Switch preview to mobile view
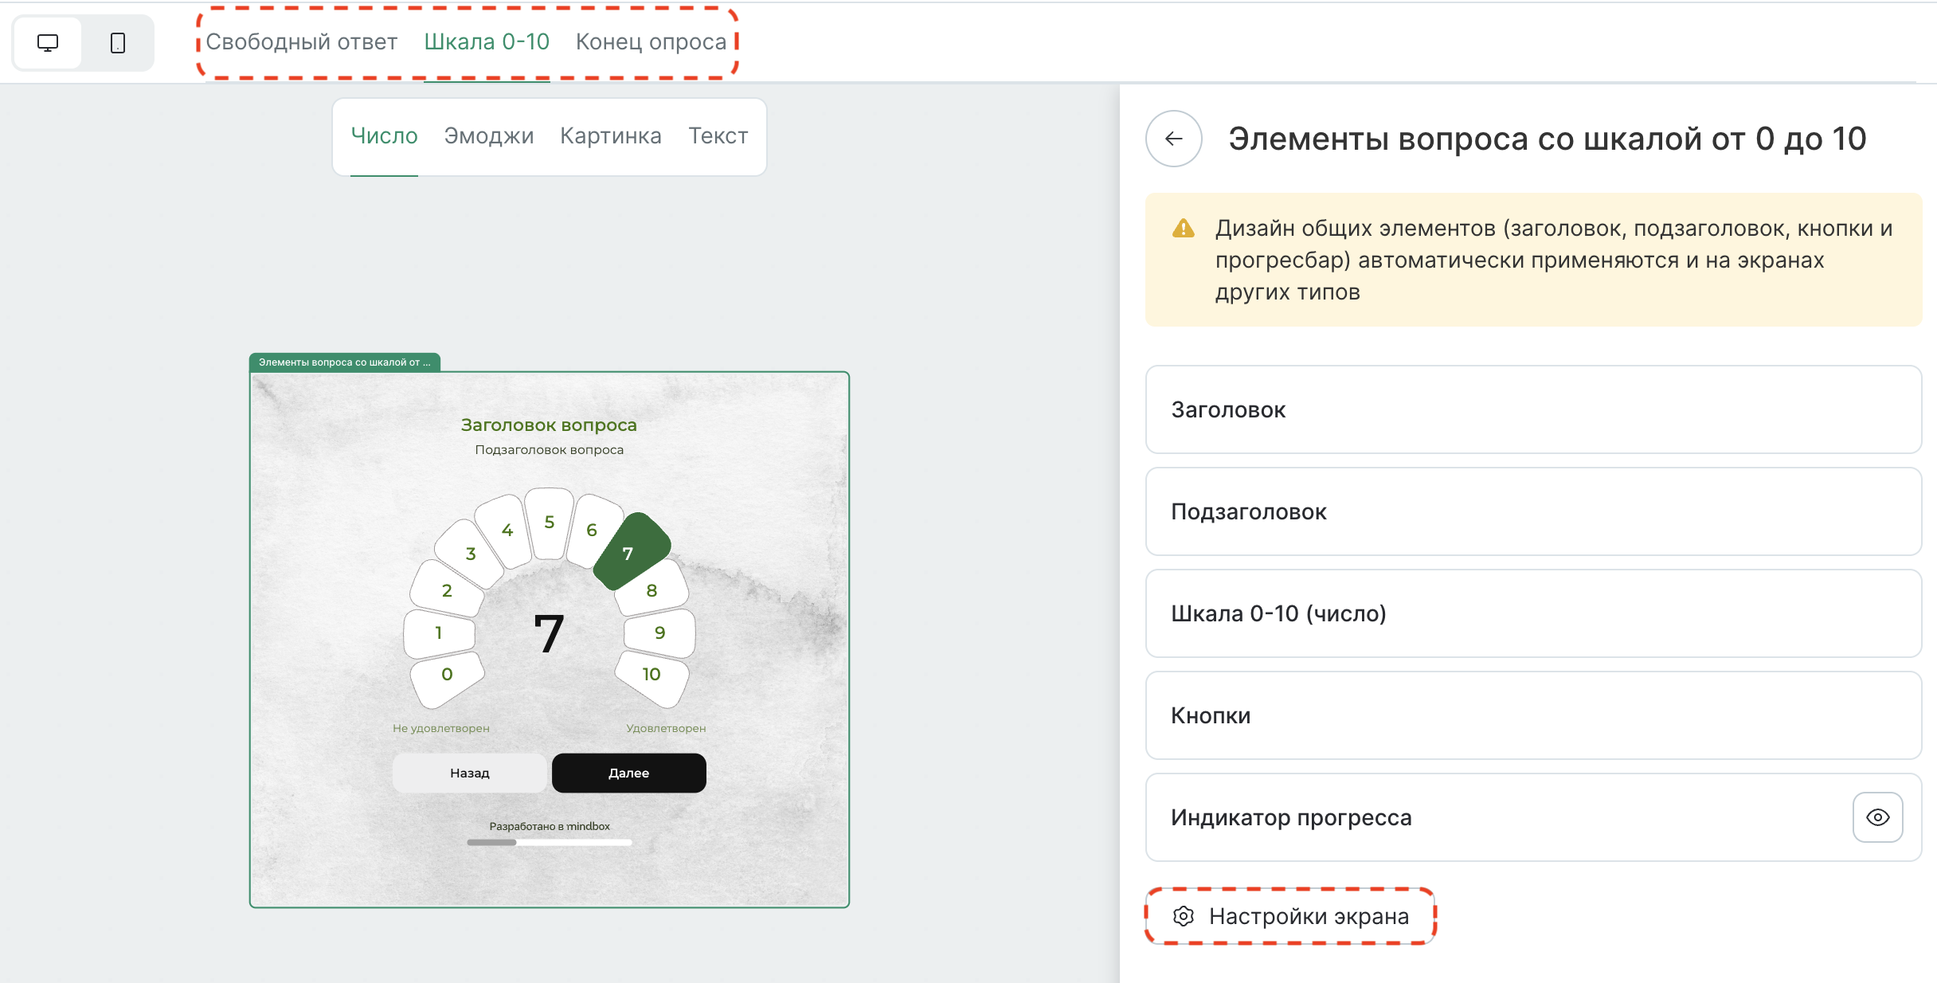 click(x=116, y=43)
